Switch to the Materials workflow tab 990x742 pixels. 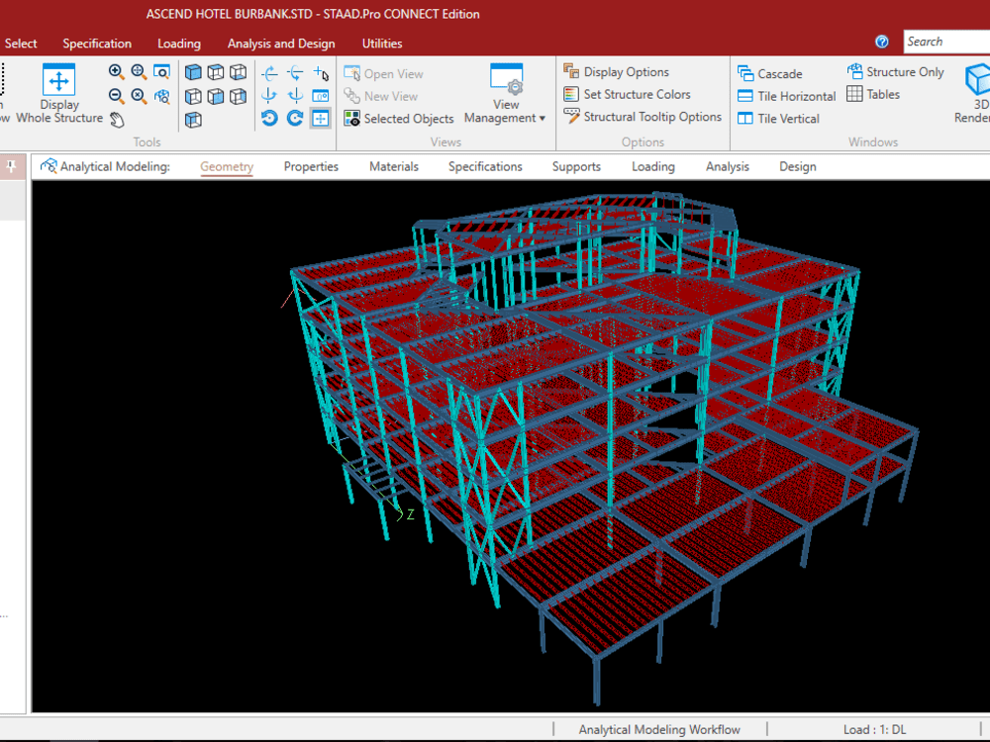(x=394, y=166)
